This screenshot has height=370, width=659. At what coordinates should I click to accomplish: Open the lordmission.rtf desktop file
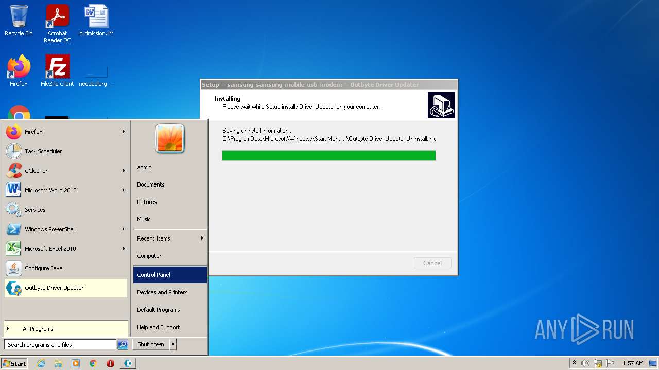[96, 21]
